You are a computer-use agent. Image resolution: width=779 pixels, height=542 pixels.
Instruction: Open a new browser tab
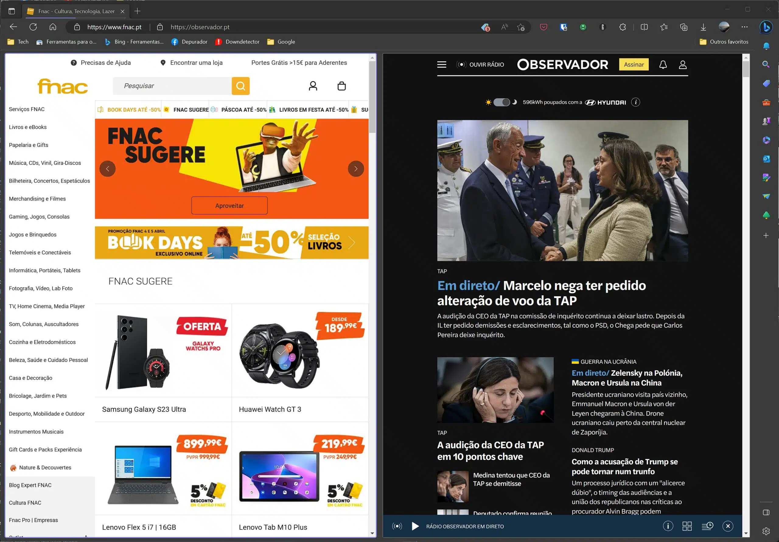137,11
